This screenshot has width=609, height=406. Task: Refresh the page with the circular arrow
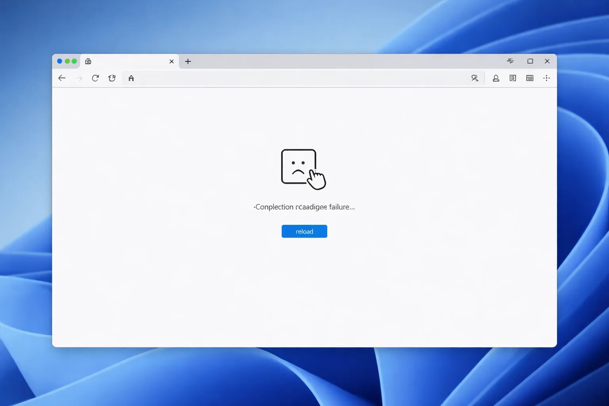[x=95, y=78]
